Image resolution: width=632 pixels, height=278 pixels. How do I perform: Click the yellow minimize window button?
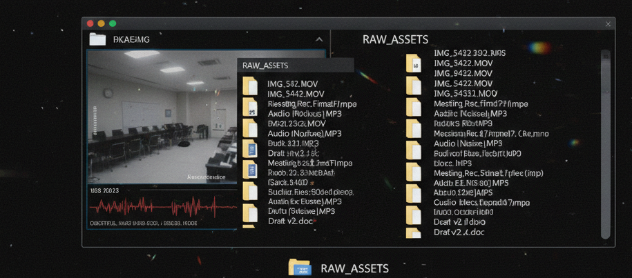pos(102,23)
